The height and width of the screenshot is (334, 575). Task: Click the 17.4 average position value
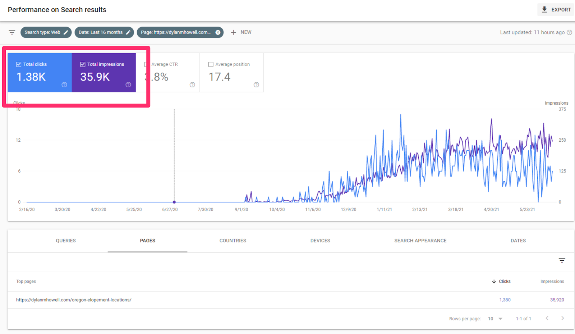click(x=220, y=77)
